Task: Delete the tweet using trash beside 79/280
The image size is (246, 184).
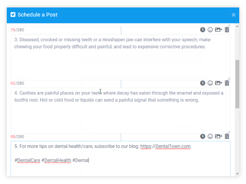Action: pyautogui.click(x=227, y=30)
